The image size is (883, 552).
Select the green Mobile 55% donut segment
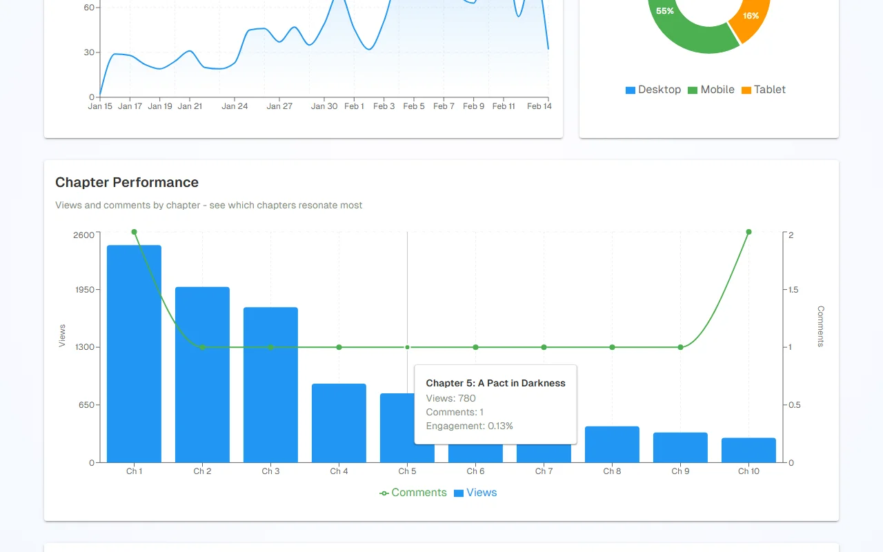[x=690, y=38]
